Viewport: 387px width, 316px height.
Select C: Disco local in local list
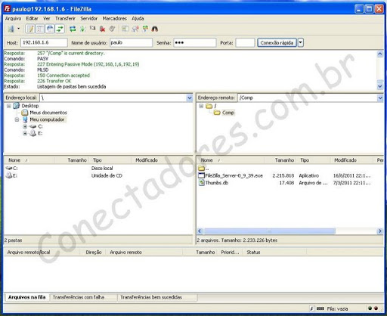[x=98, y=168]
